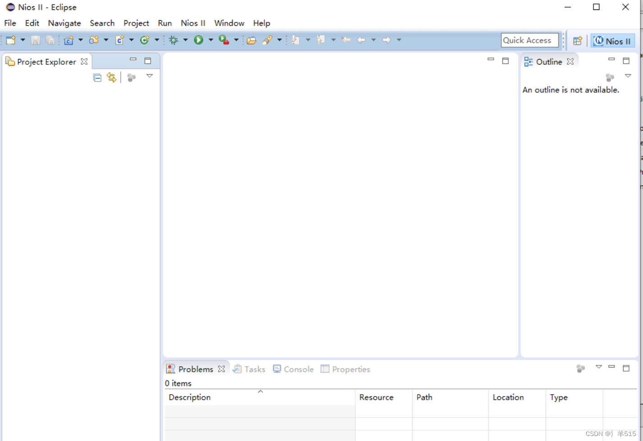Image resolution: width=643 pixels, height=441 pixels.
Task: Click the Back navigation arrow
Action: pyautogui.click(x=361, y=40)
